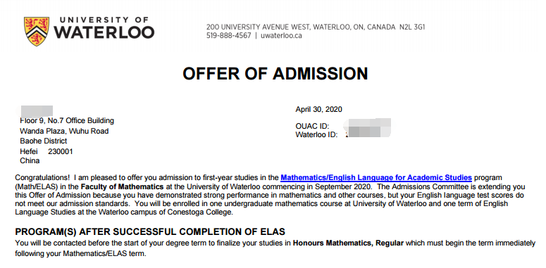Click the uwaterloo.ca website address
The width and height of the screenshot is (546, 268).
click(281, 35)
